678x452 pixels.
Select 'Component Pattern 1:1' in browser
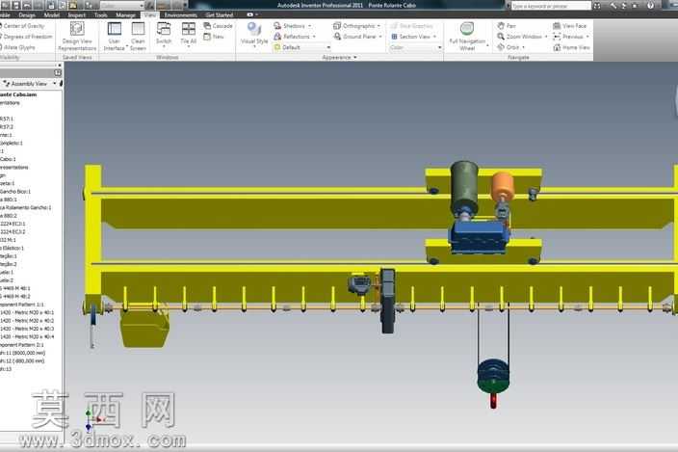point(22,305)
